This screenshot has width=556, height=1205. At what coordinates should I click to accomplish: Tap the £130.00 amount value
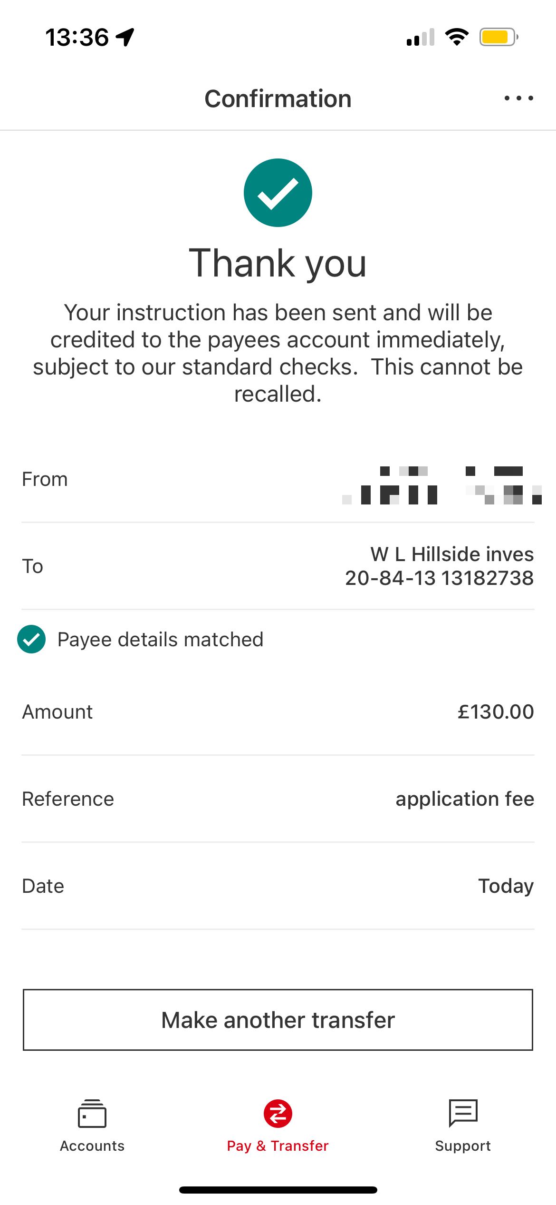pyautogui.click(x=496, y=712)
